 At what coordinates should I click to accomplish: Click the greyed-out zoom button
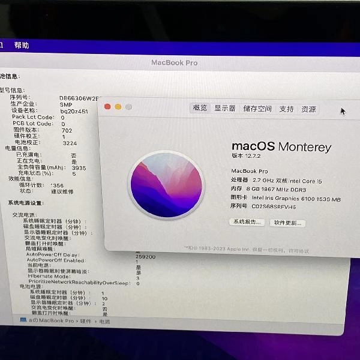pos(128,107)
